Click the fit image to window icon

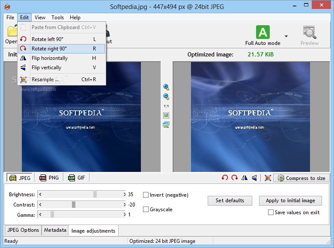point(166,115)
